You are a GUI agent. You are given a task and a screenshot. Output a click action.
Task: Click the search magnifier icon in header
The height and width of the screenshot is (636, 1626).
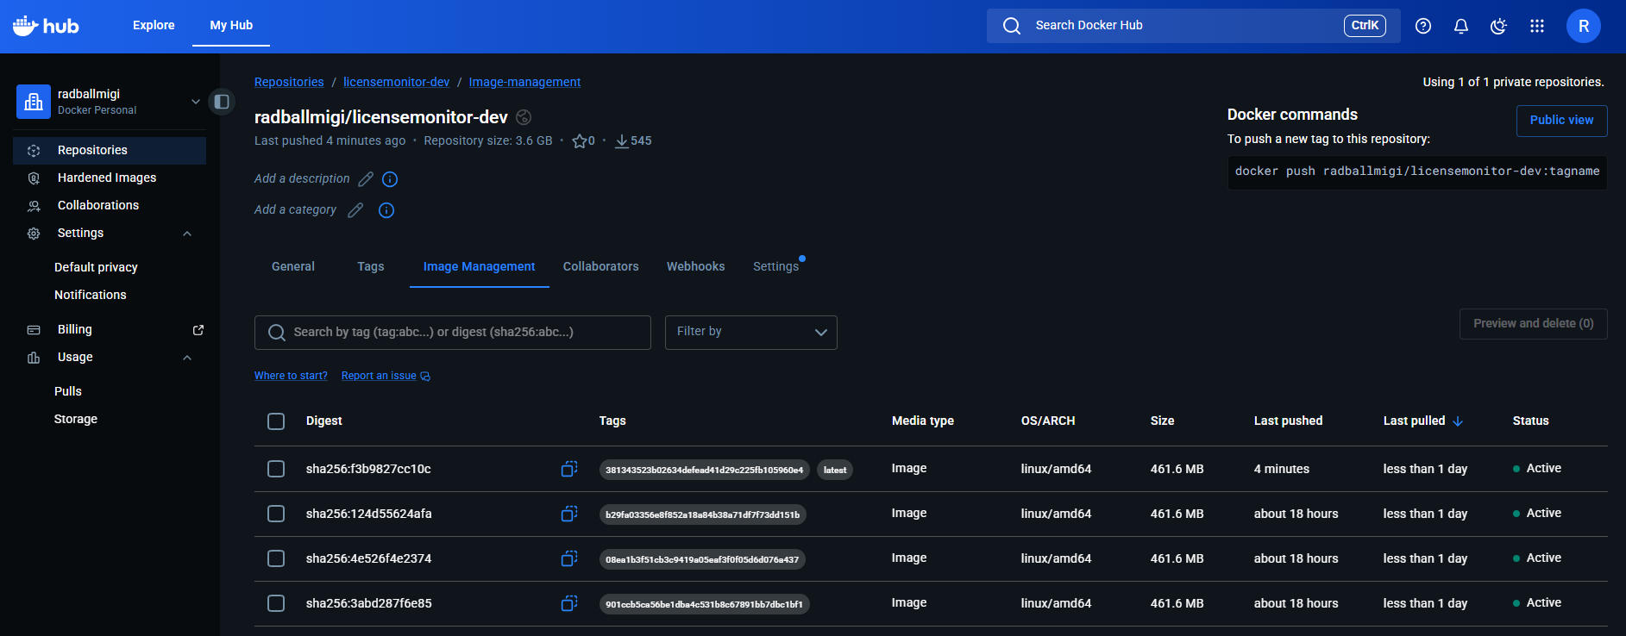pos(1012,26)
